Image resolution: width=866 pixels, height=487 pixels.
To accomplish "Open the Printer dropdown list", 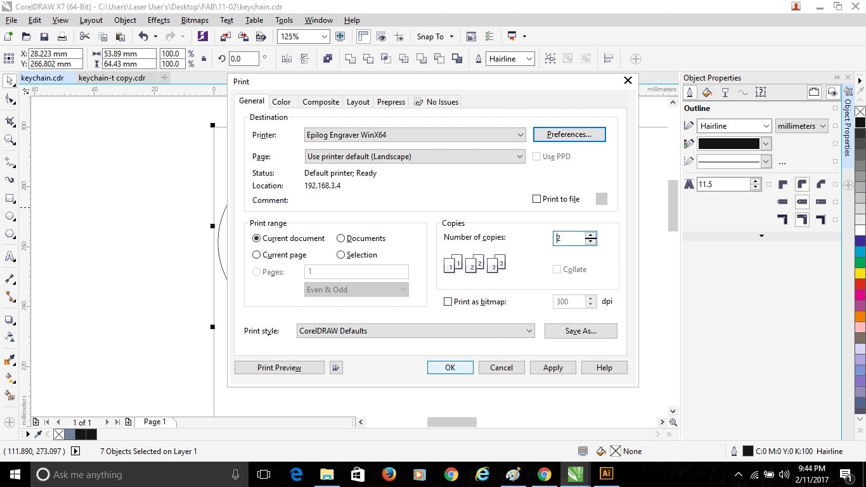I will 415,135.
